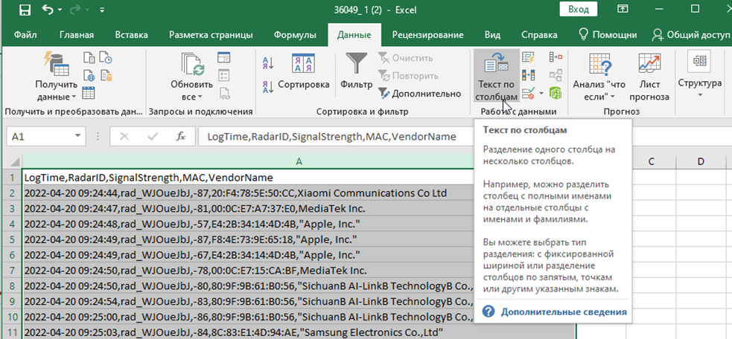Select column D header
Viewport: 732px width, 339px height.
[701, 161]
